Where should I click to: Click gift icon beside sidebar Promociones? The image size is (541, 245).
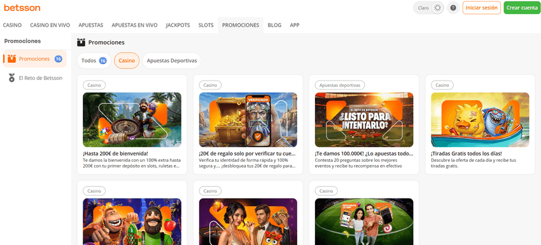(11, 59)
